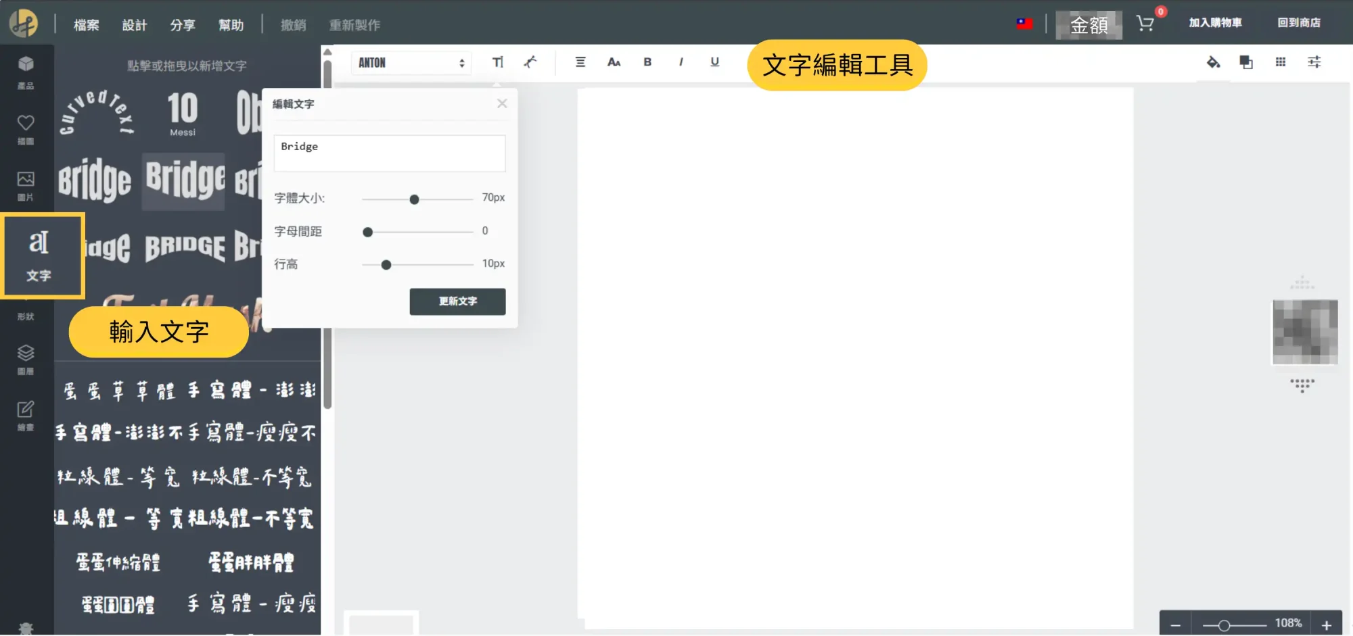Toggle italic text formatting
1353x636 pixels.
tap(681, 62)
